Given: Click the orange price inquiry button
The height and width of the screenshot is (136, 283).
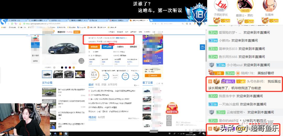Looking at the screenshot, I should click(x=94, y=47).
